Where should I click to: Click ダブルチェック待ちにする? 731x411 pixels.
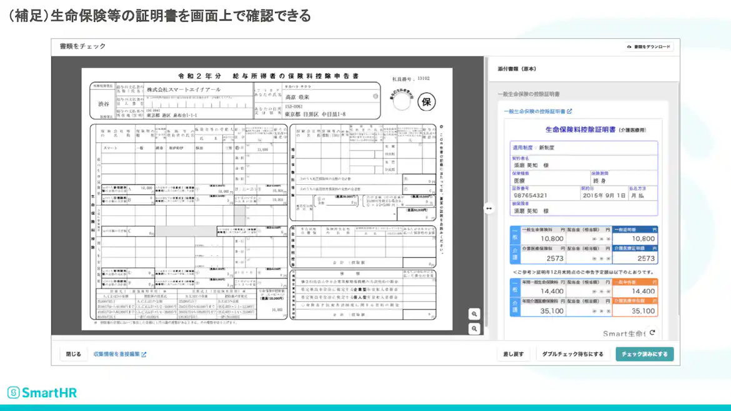[572, 354]
